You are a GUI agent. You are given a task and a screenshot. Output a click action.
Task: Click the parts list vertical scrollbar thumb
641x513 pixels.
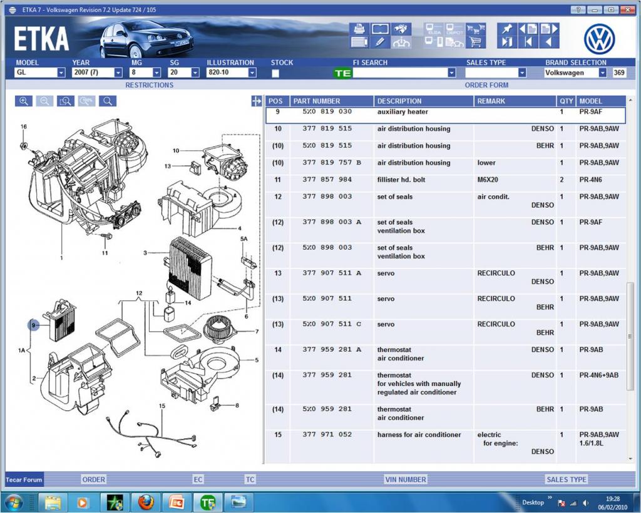(630, 337)
